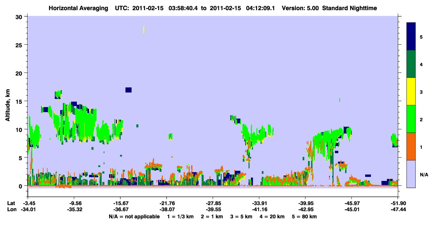Click latitude value -9.56
Image resolution: width=442 pixels, height=226 pixels.
pos(74,203)
